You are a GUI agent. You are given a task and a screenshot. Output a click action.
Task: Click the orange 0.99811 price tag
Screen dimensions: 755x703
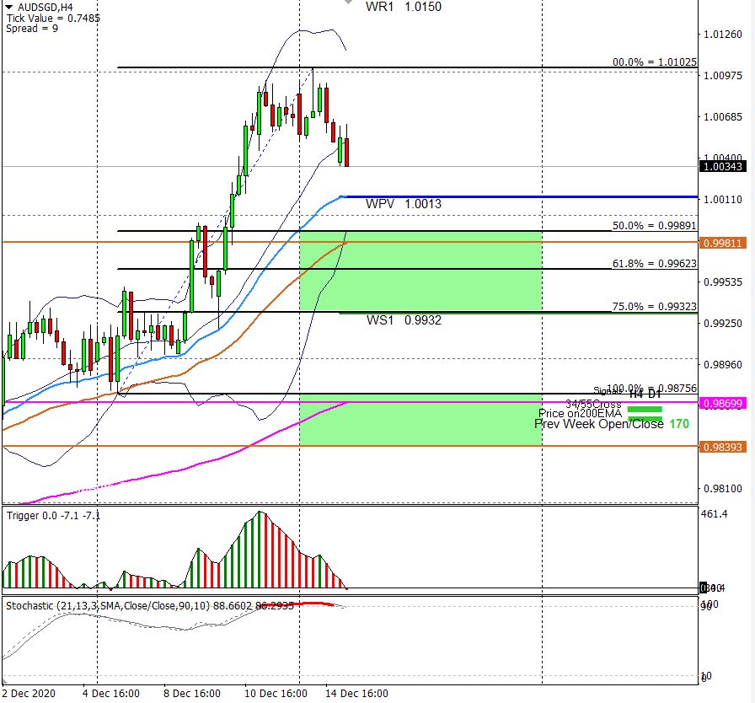pos(722,242)
